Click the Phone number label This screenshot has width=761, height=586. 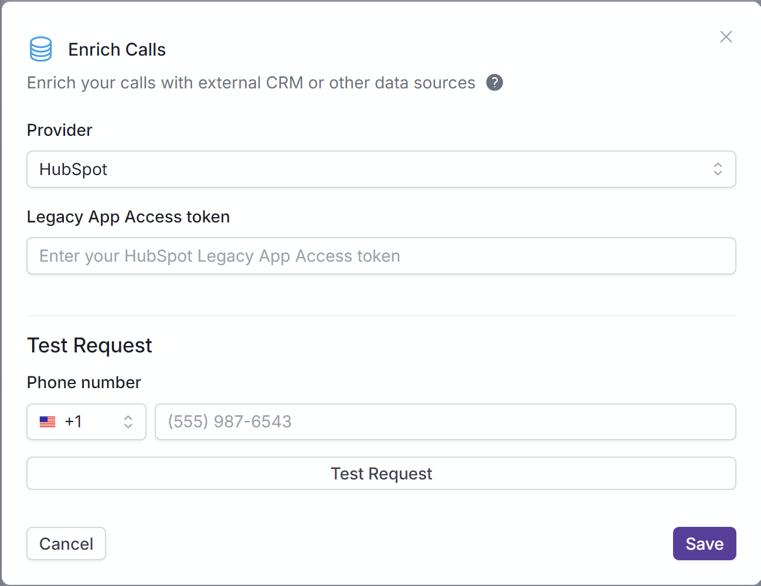tap(84, 382)
